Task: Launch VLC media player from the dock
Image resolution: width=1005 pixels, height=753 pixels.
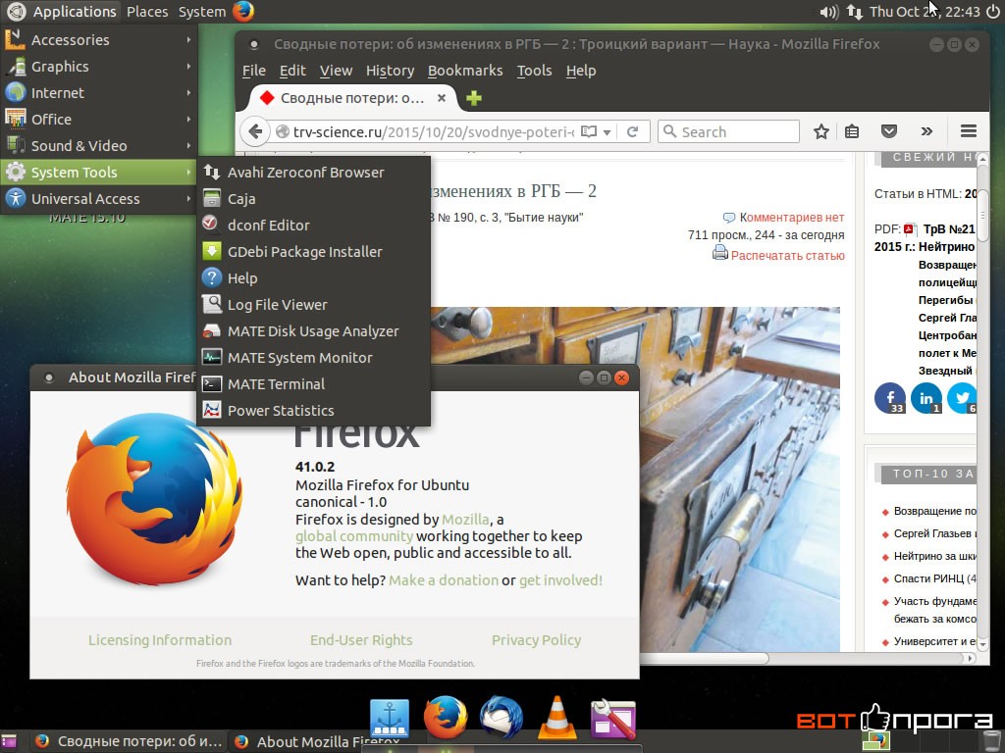Action: point(556,718)
